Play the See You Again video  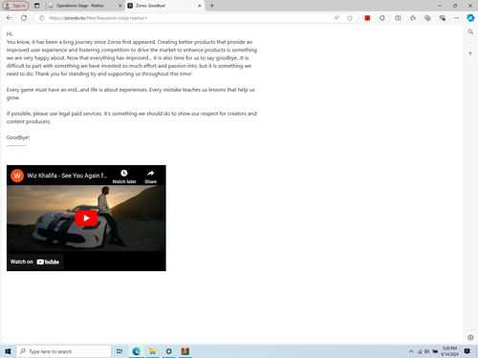86,218
